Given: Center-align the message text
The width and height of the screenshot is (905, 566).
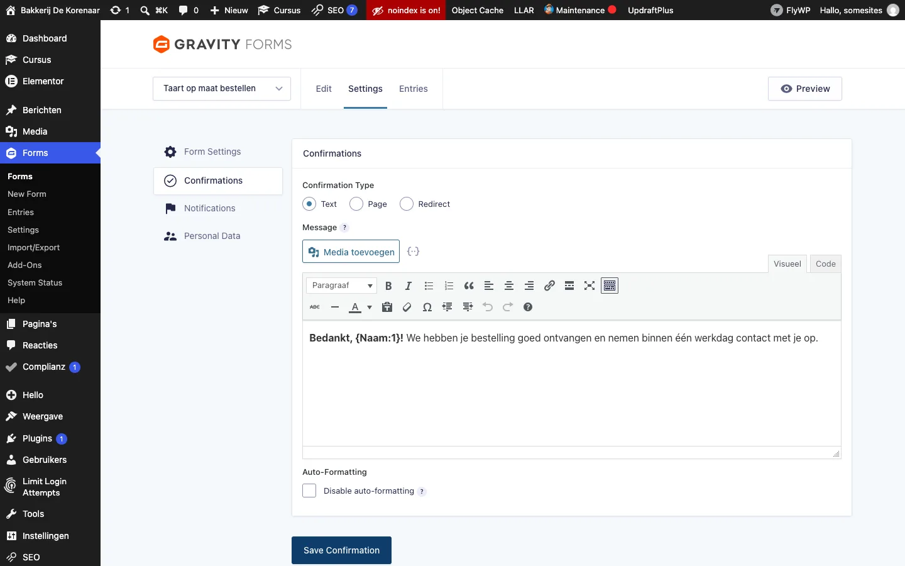Looking at the screenshot, I should tap(509, 286).
